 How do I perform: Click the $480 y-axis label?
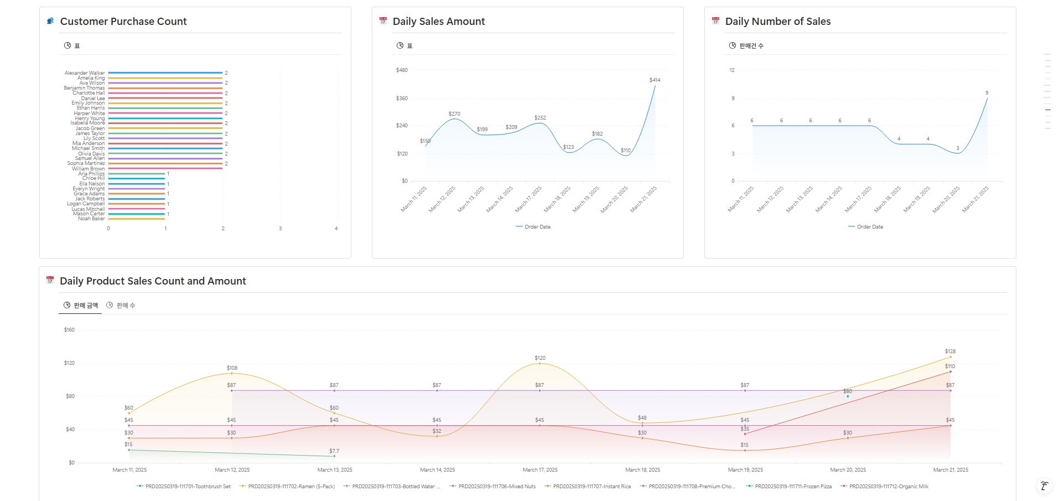[x=402, y=70]
